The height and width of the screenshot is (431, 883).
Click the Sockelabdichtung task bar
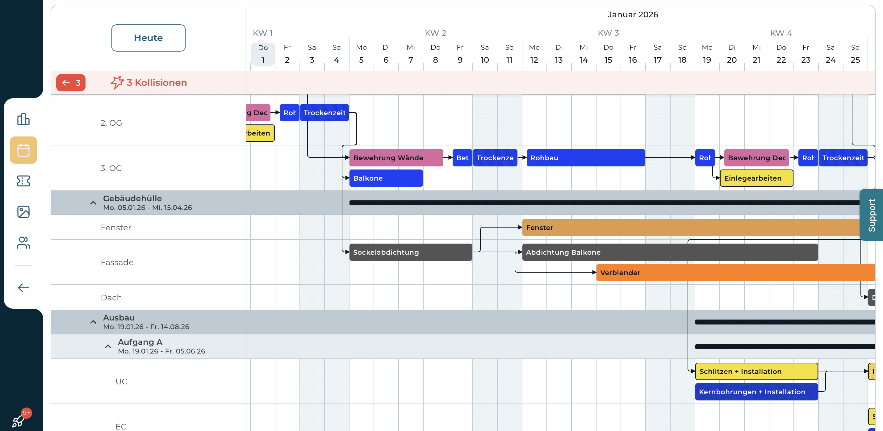click(x=410, y=252)
